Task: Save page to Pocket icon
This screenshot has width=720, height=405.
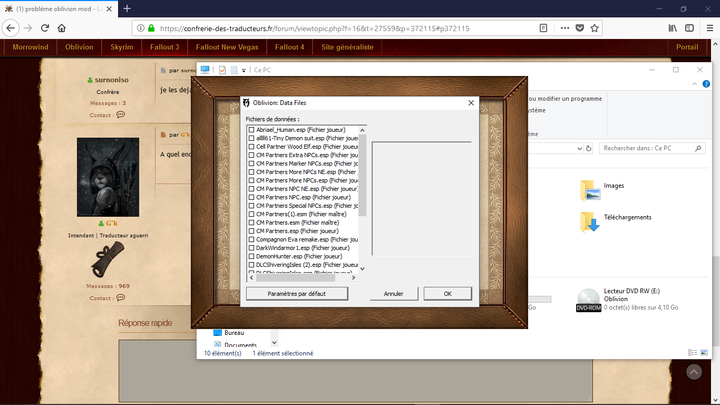Action: coord(580,28)
